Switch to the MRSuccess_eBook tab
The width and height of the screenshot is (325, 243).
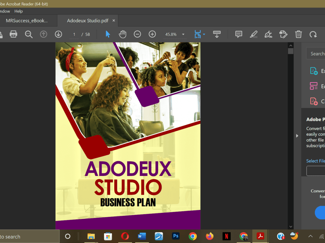point(27,21)
